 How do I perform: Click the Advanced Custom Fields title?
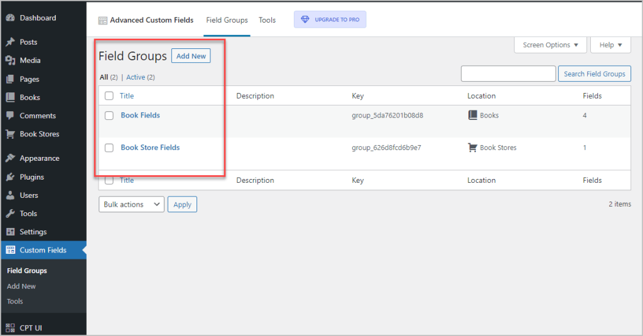point(152,20)
